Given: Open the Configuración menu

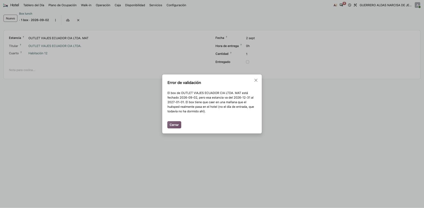Looking at the screenshot, I should pos(176,5).
